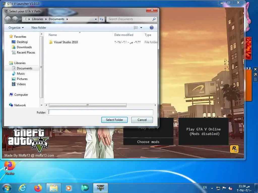This screenshot has width=258, height=193.
Task: Click the network tray icon
Action: pos(218,188)
